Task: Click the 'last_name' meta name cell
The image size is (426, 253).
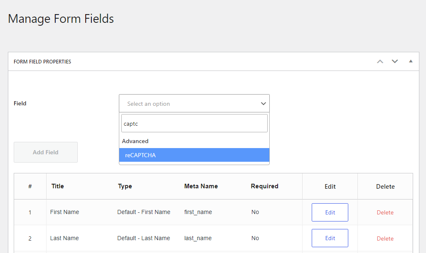Action: coord(198,238)
